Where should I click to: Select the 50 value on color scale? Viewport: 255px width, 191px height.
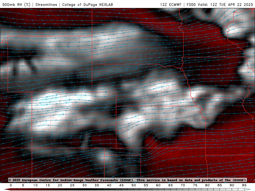[x=134, y=185]
